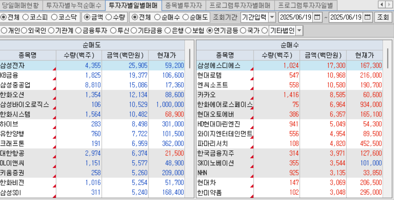Select the 하이브 row
The height and width of the screenshot is (200, 394).
92,124
